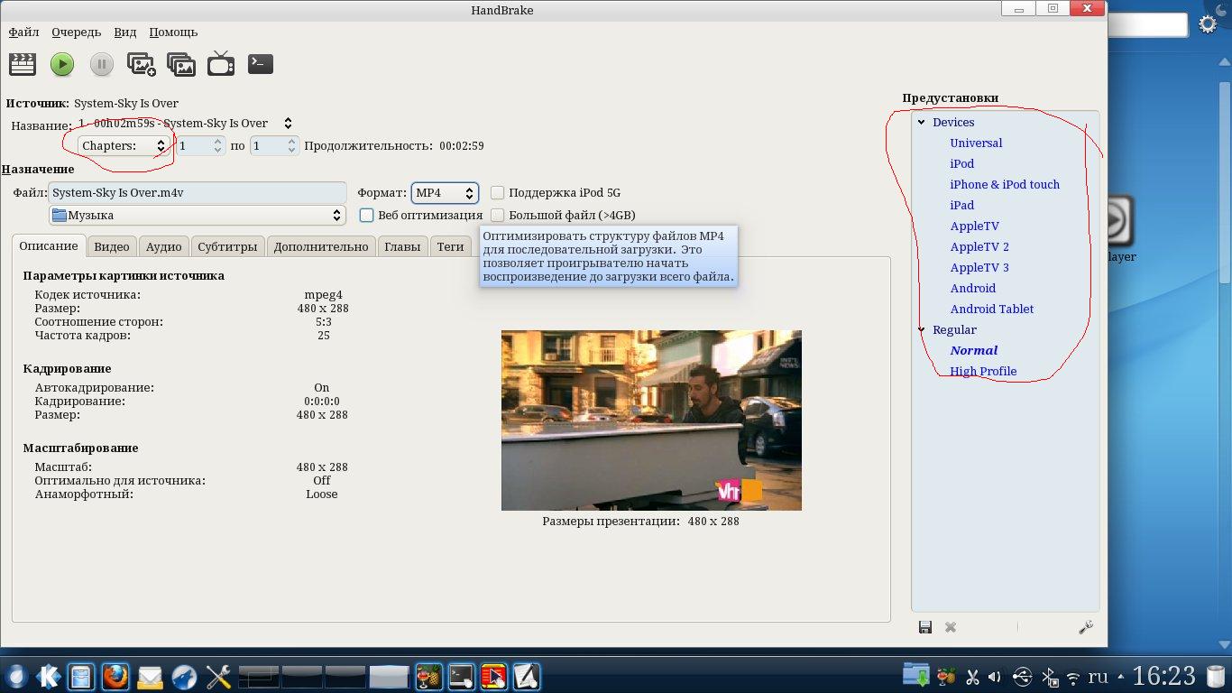1232x693 pixels.
Task: Click the save preset floppy icon
Action: tap(924, 627)
